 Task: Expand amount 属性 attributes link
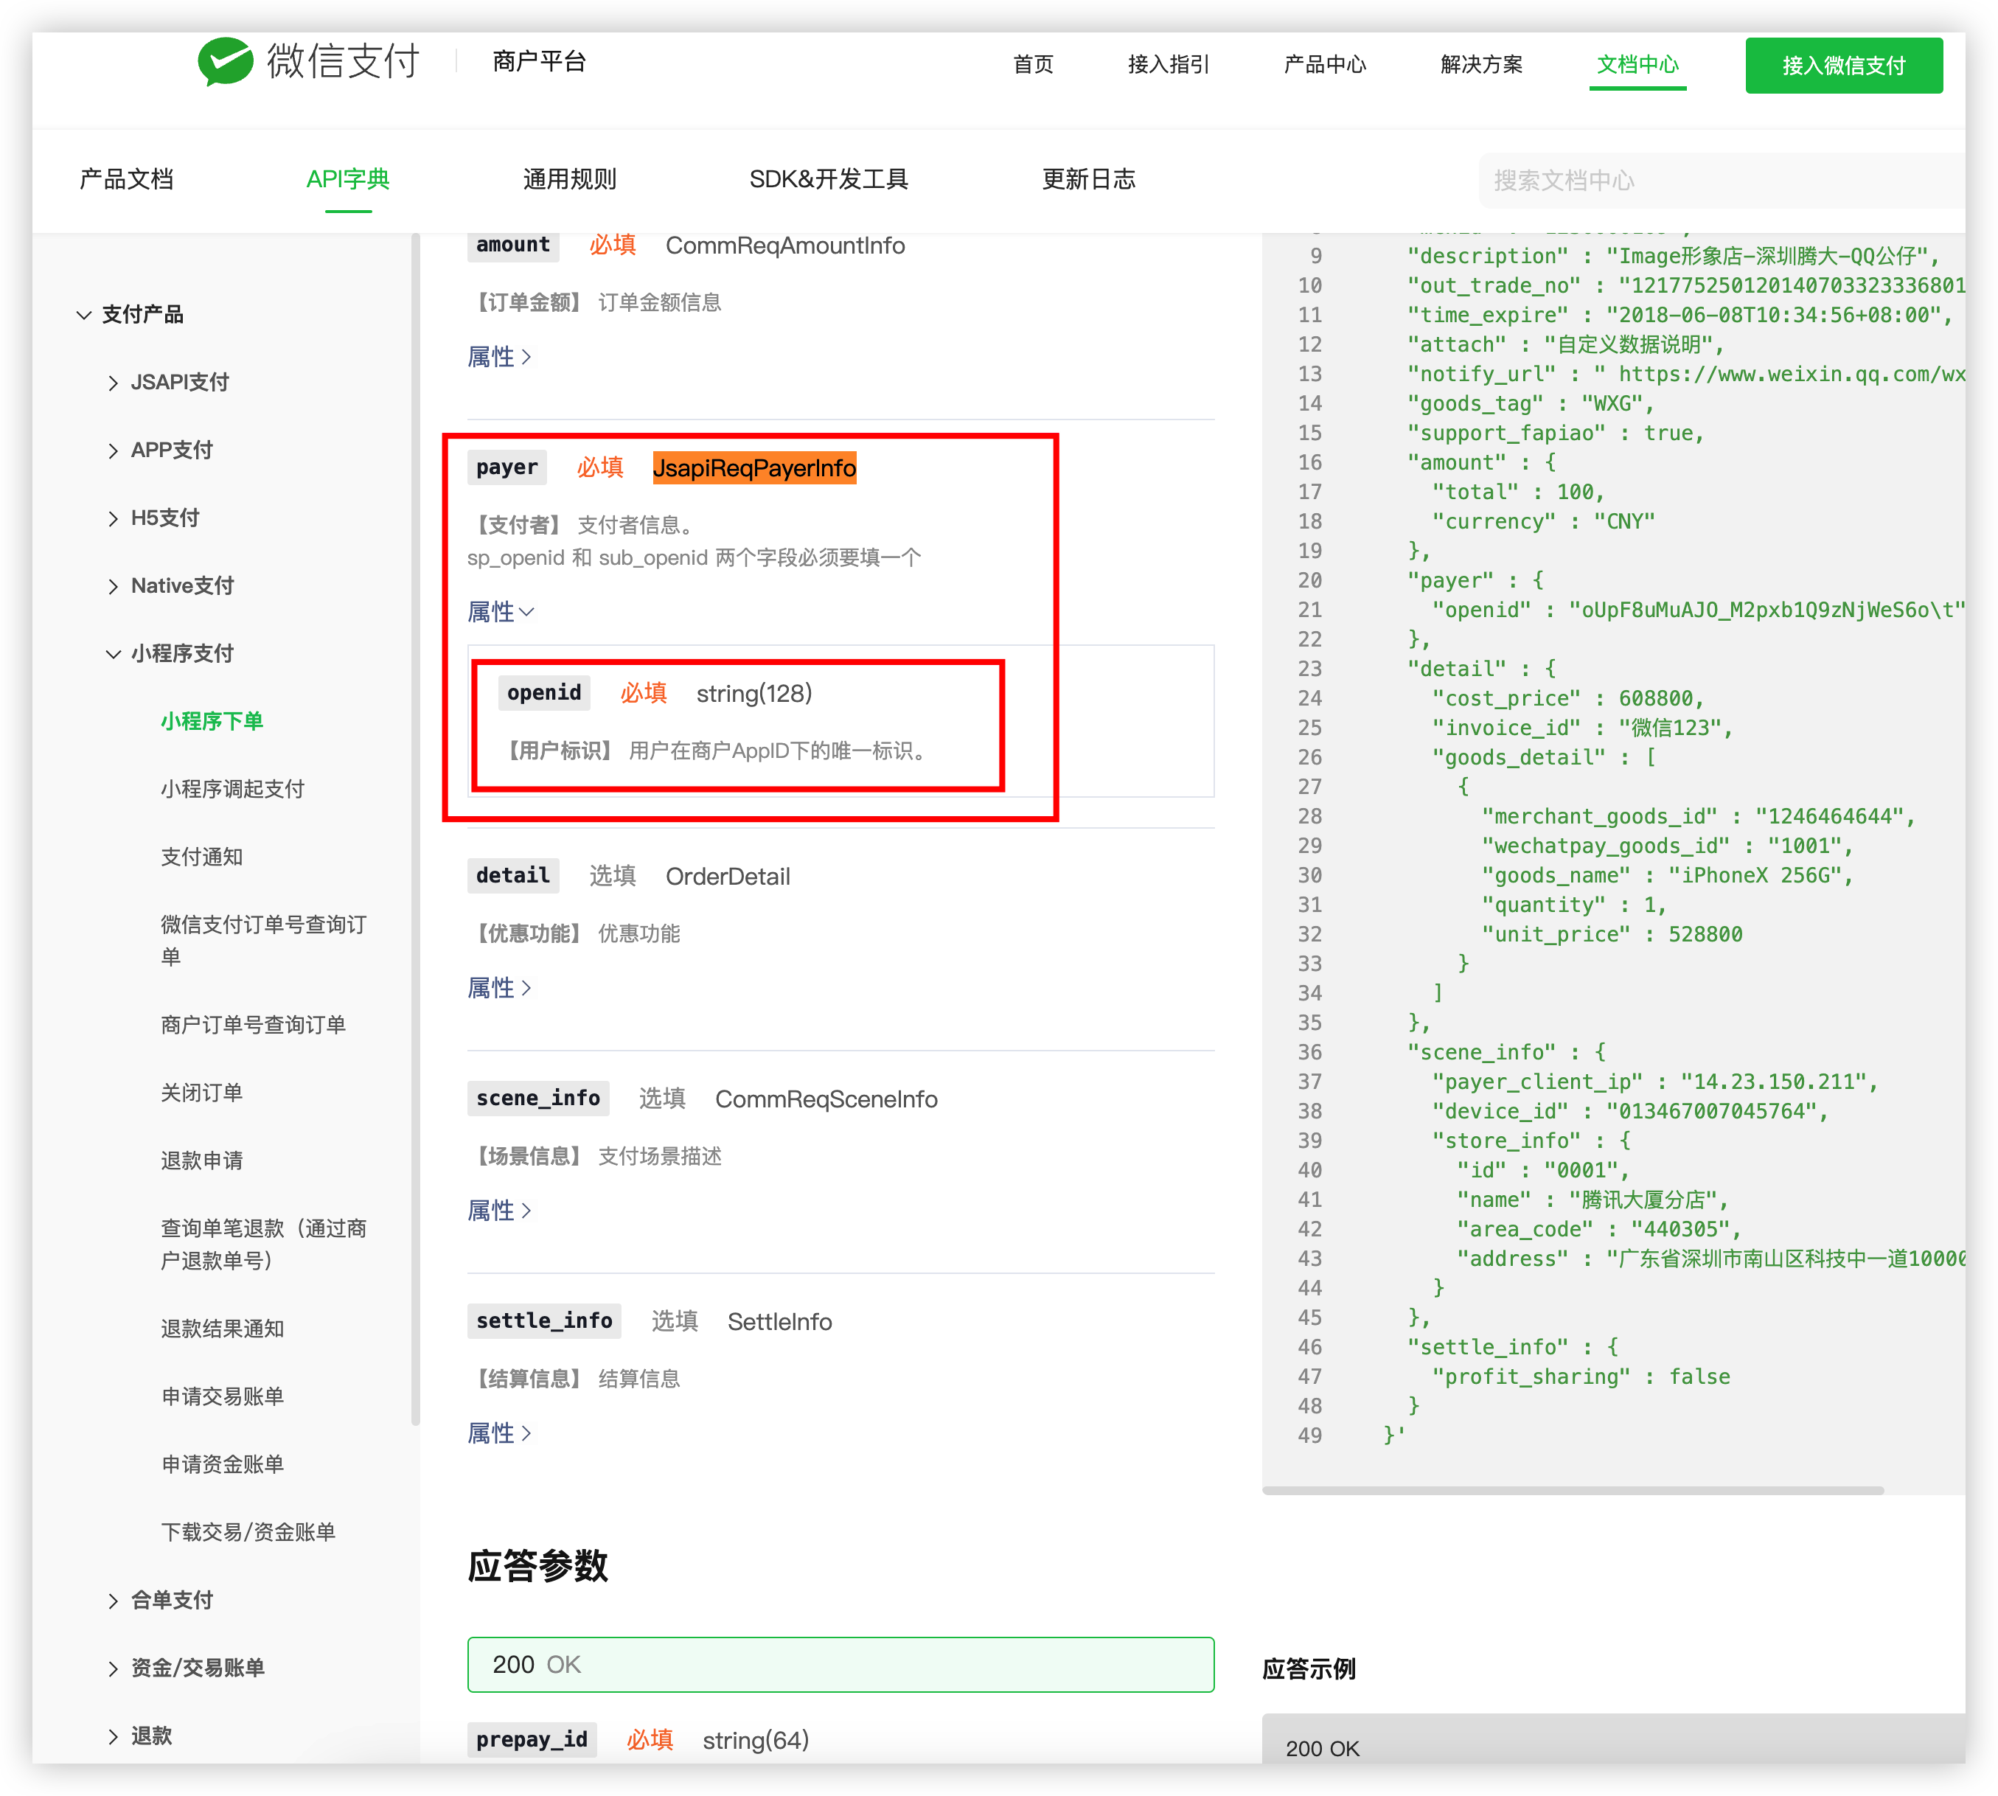click(x=499, y=358)
